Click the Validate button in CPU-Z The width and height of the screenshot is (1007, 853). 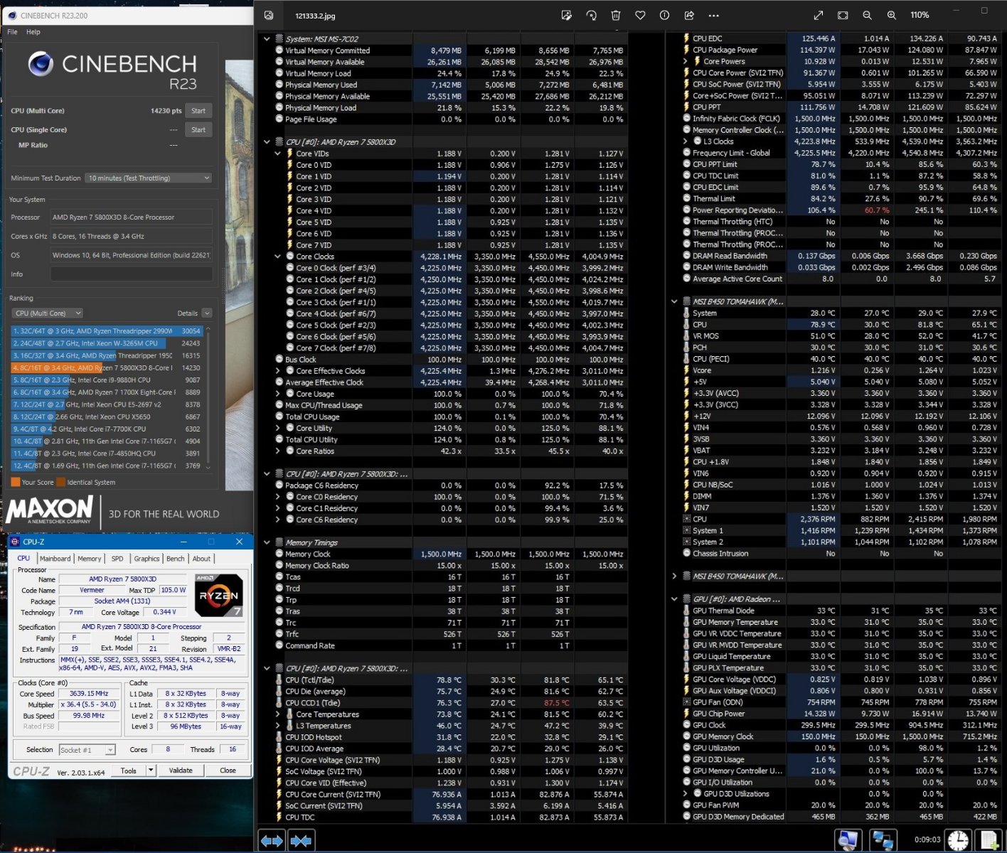(x=181, y=771)
